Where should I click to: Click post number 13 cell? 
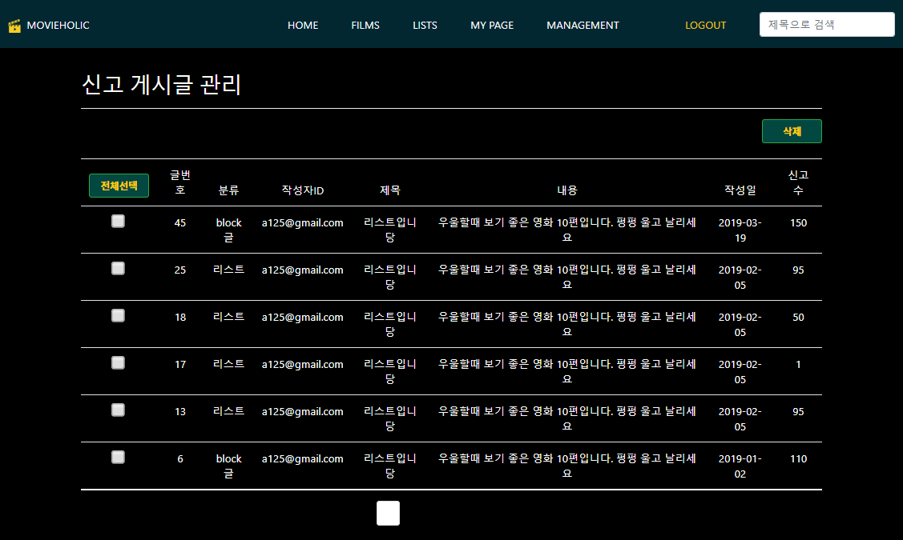(x=180, y=412)
